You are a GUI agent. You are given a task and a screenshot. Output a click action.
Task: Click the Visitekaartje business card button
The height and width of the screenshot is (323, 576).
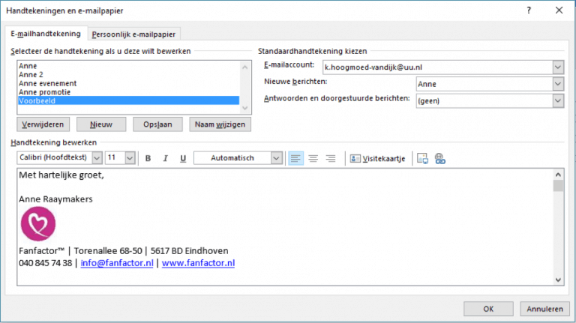pyautogui.click(x=378, y=159)
